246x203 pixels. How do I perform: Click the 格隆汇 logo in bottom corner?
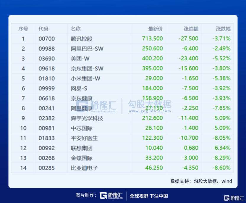click(x=234, y=198)
